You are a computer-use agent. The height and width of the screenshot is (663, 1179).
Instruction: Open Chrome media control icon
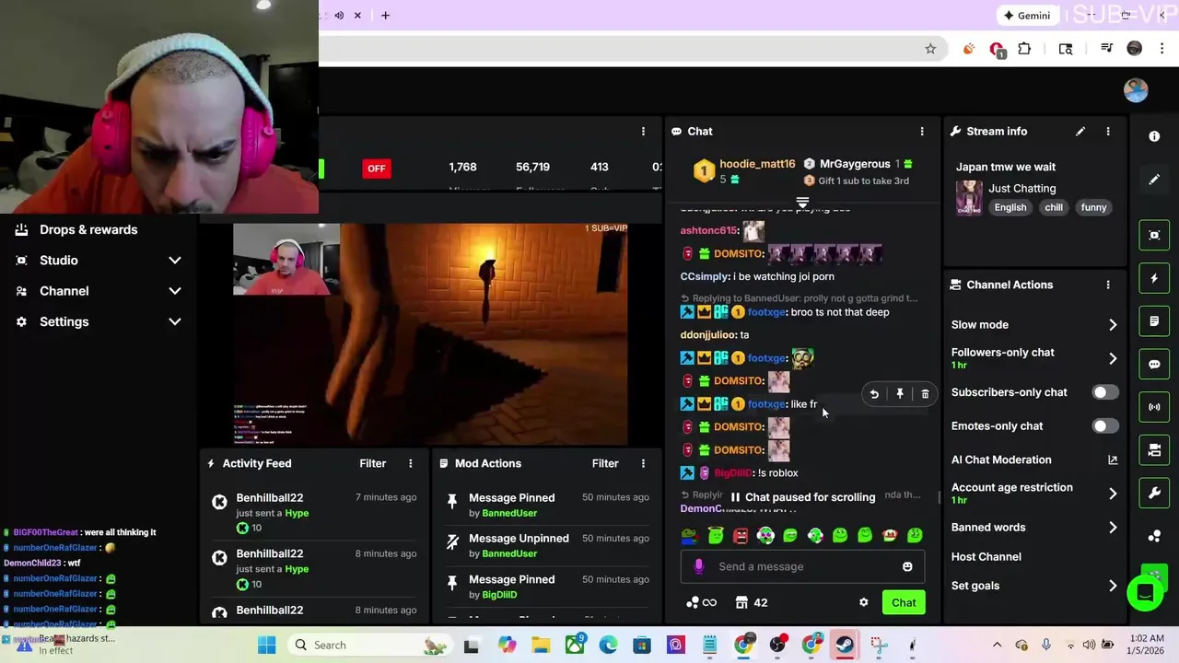click(1108, 49)
